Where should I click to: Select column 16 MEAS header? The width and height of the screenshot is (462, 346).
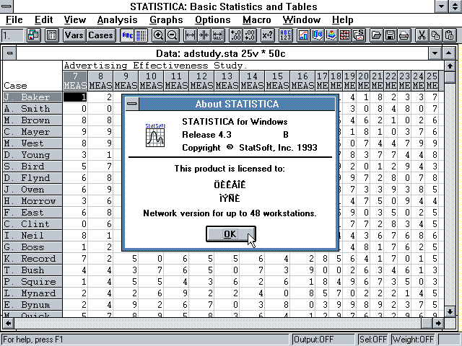point(302,81)
